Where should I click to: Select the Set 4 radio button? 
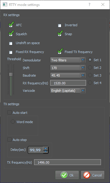click(x=90, y=83)
